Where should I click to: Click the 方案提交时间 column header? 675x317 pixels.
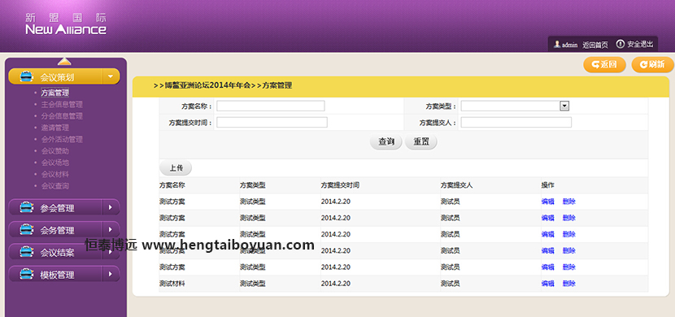tap(340, 185)
